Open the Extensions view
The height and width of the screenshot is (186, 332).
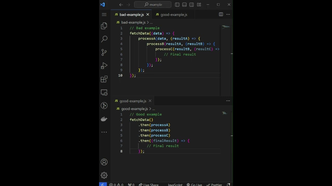(104, 79)
